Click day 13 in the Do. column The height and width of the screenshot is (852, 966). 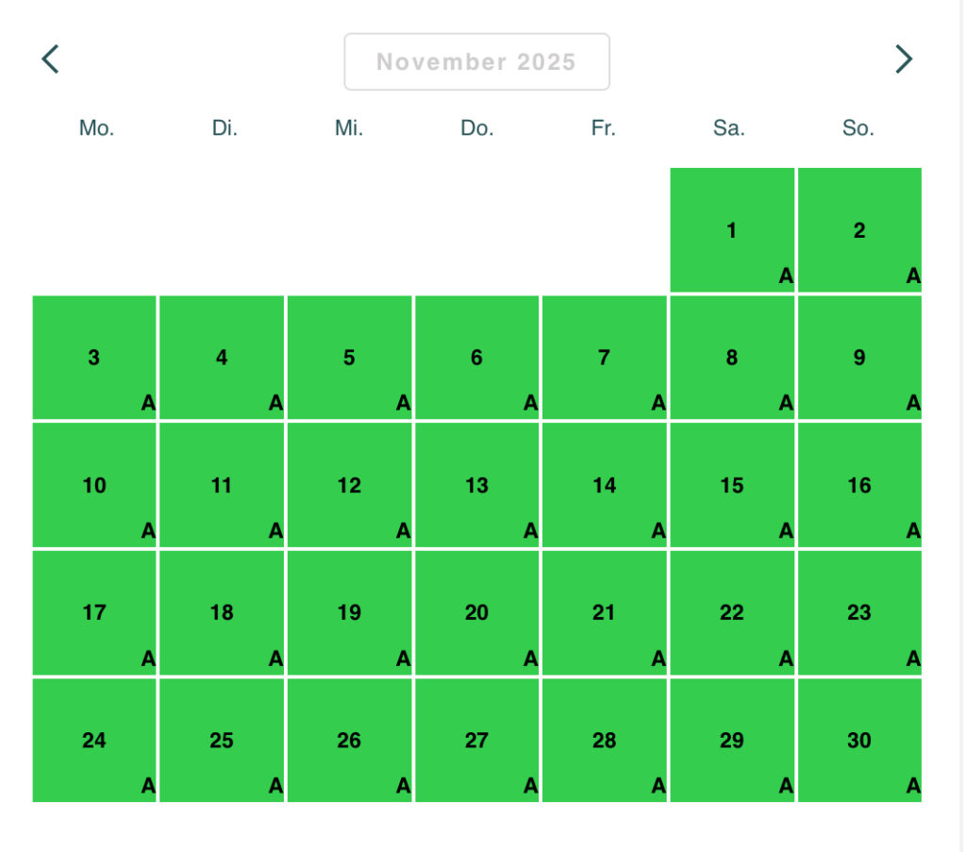(x=476, y=485)
